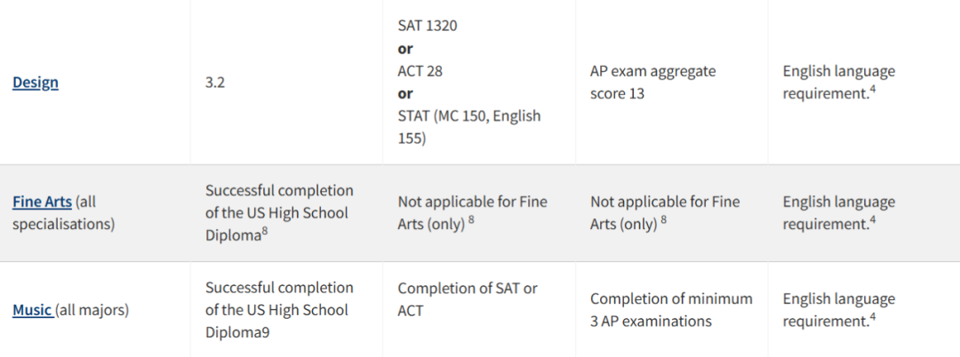Click footnote 8 in Fine Arts SAT/ACT cell
Viewport: 960px width, 357px height.
(472, 219)
